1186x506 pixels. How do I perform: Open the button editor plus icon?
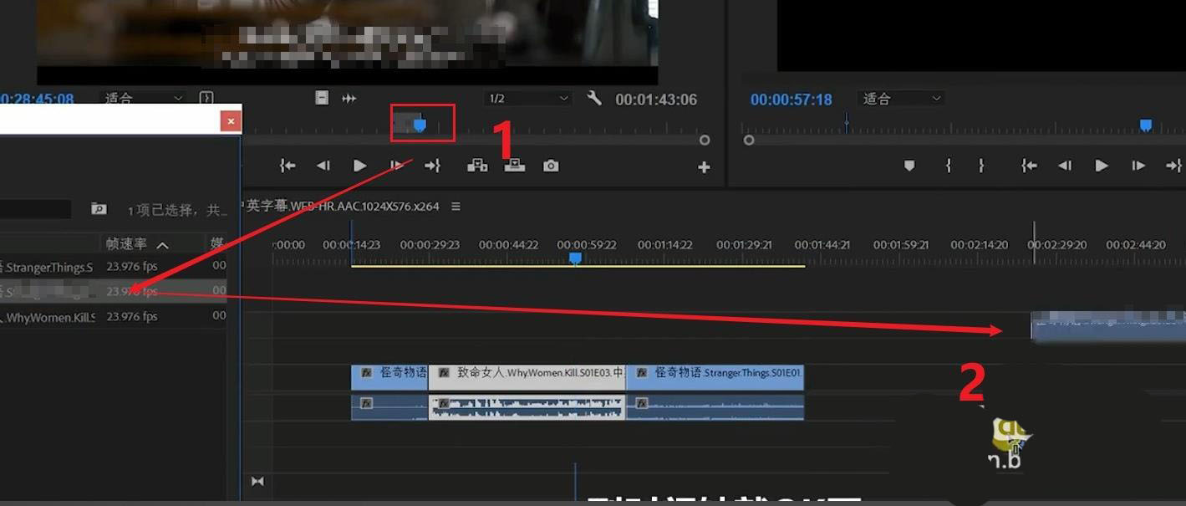704,167
